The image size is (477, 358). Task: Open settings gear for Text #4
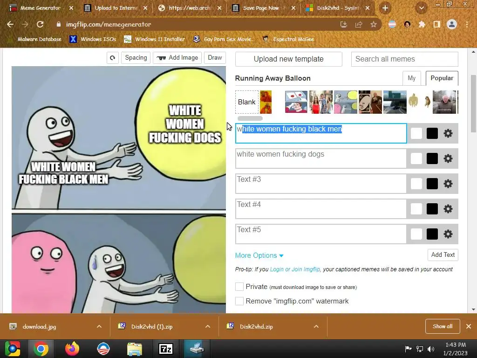[448, 209]
